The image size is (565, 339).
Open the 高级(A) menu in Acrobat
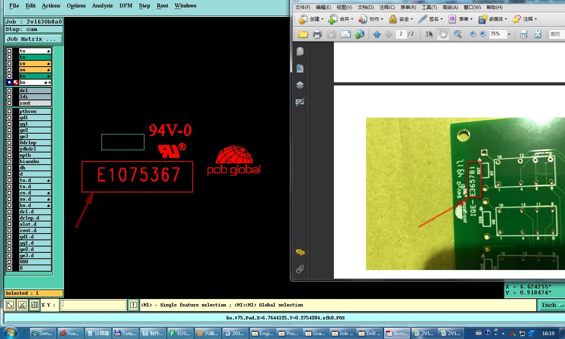pos(450,7)
